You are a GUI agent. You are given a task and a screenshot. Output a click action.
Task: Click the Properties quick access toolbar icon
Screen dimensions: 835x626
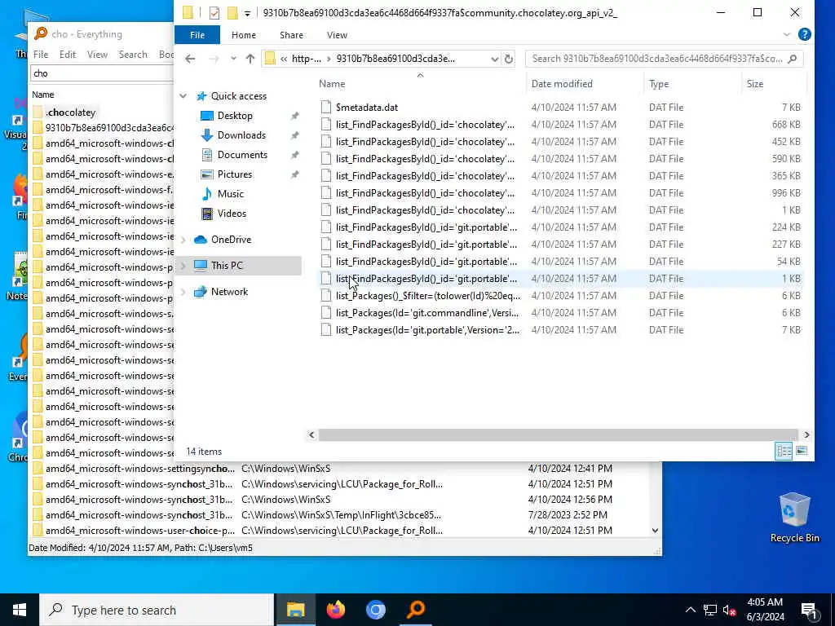(214, 13)
